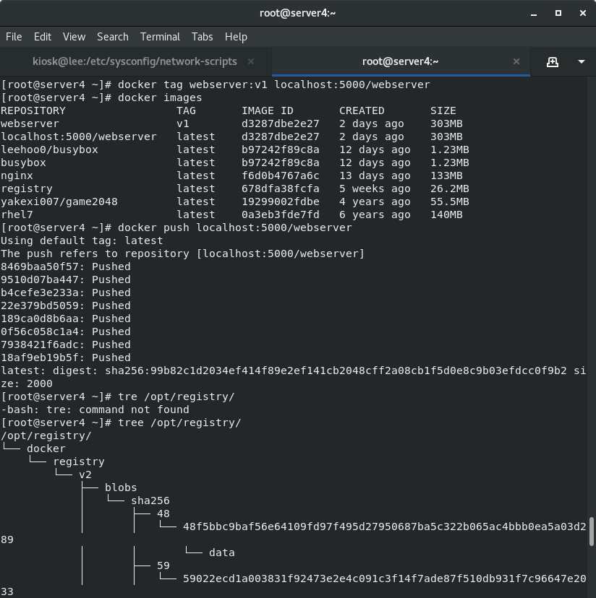Close the root@server4 tab
Image resolution: width=596 pixels, height=598 pixels.
point(516,61)
